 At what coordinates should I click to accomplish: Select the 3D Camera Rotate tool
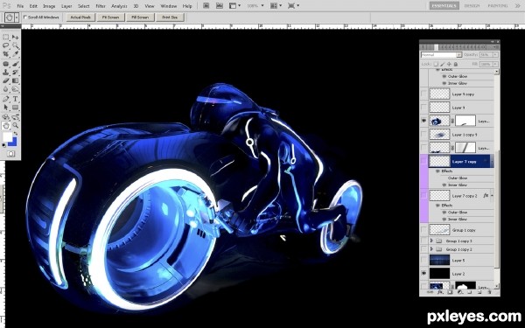coord(16,117)
